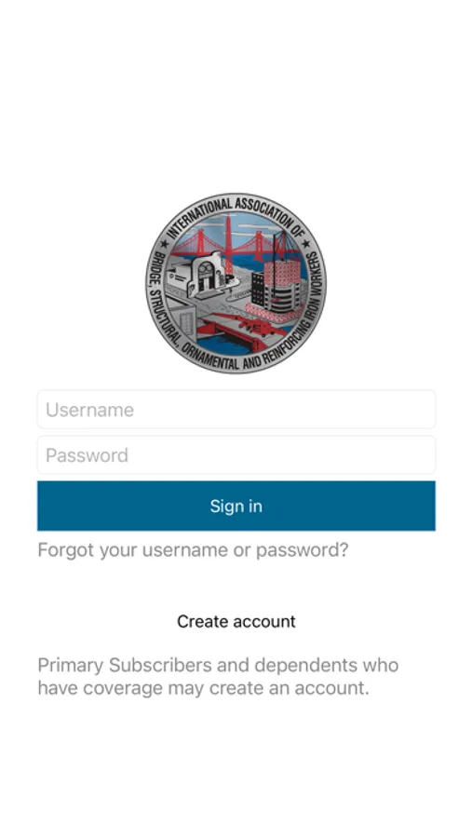Tap the Iron Workers union seal logo
The height and width of the screenshot is (838, 472).
[236, 283]
